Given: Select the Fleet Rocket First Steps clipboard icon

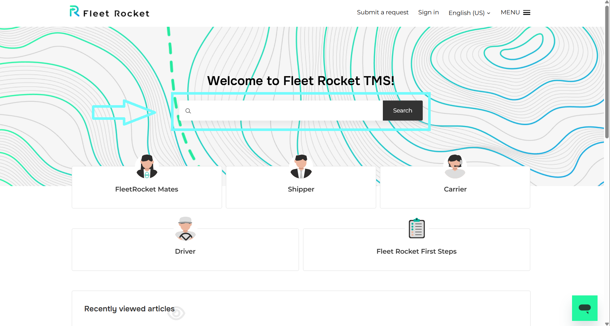Looking at the screenshot, I should pyautogui.click(x=416, y=228).
